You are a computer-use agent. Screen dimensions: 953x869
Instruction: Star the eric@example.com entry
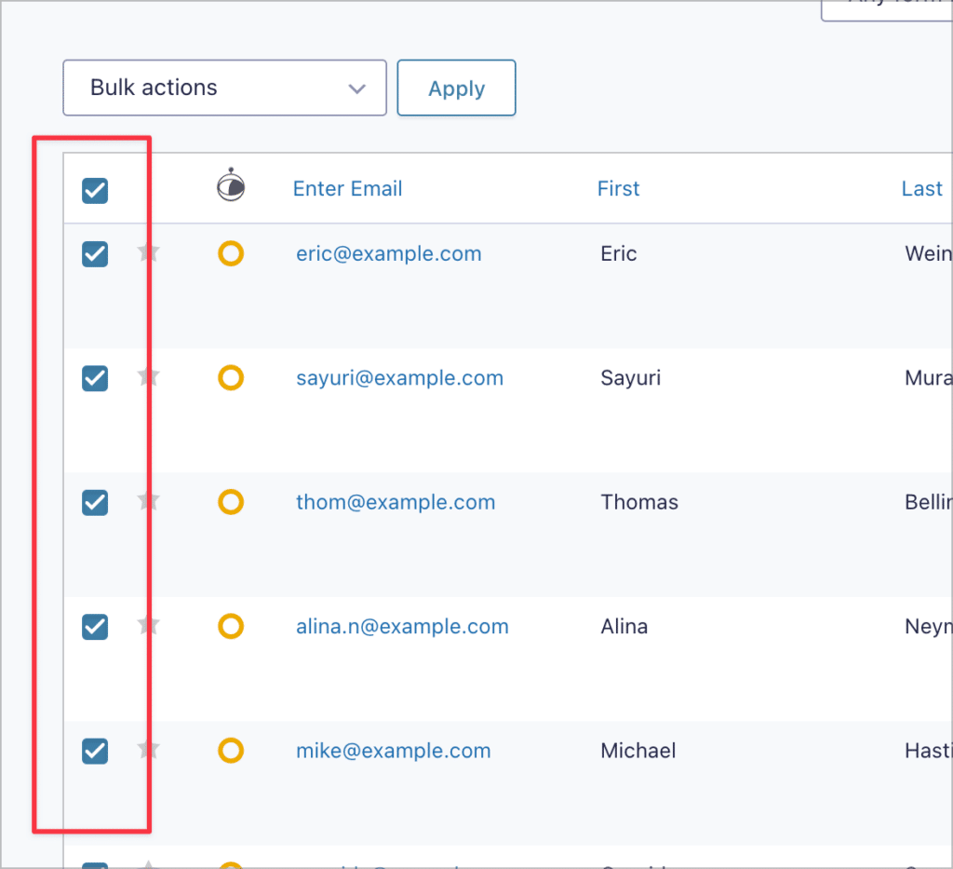click(148, 251)
